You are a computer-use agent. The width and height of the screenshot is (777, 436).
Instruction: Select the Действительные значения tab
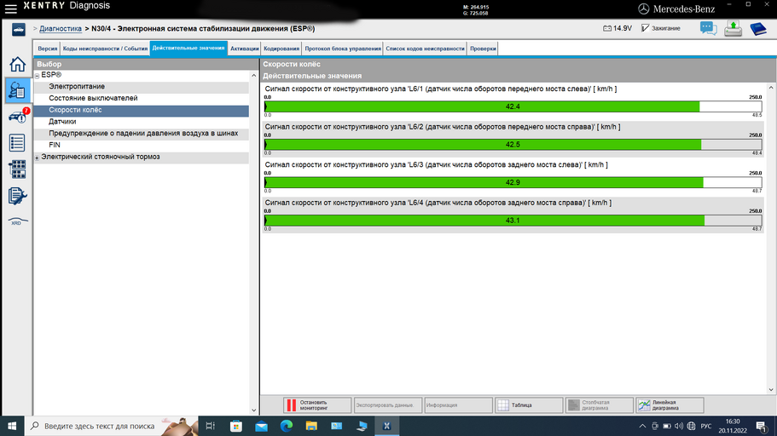point(188,48)
